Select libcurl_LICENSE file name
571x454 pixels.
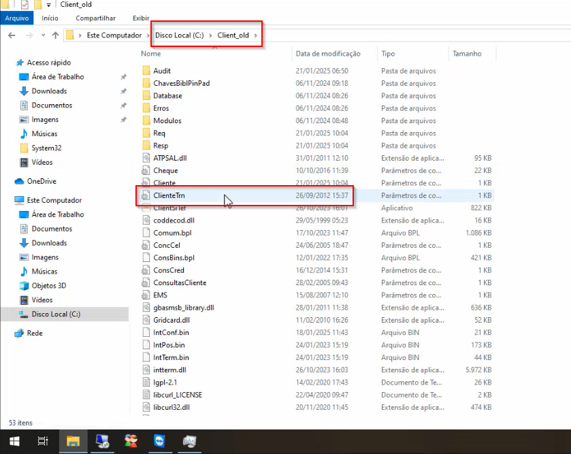[178, 395]
